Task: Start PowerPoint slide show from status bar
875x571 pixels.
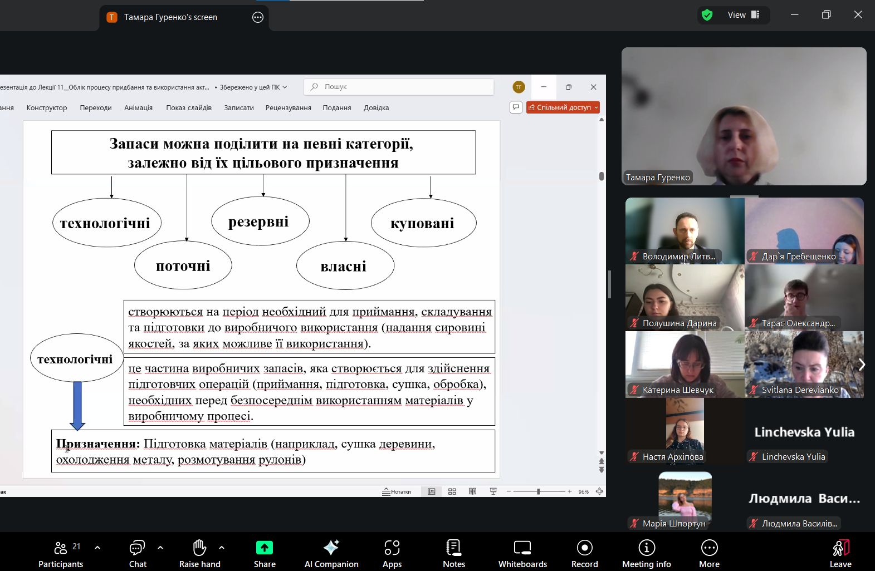Action: (x=493, y=491)
